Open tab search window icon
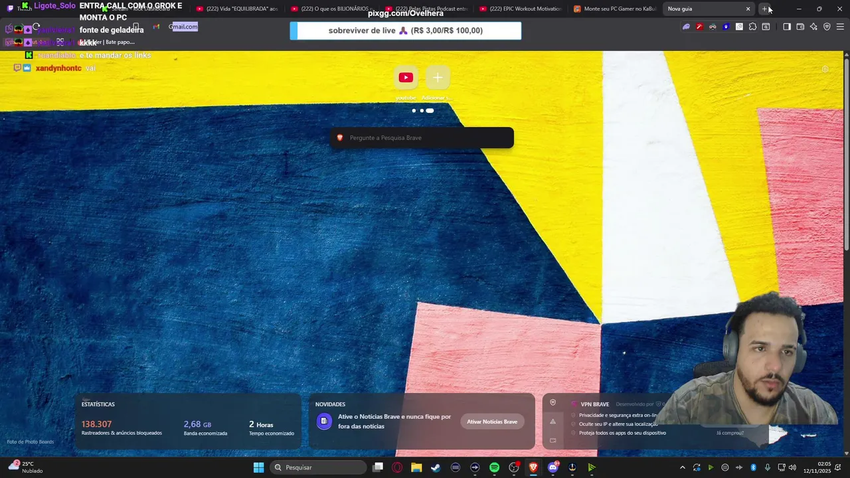 pos(766,27)
